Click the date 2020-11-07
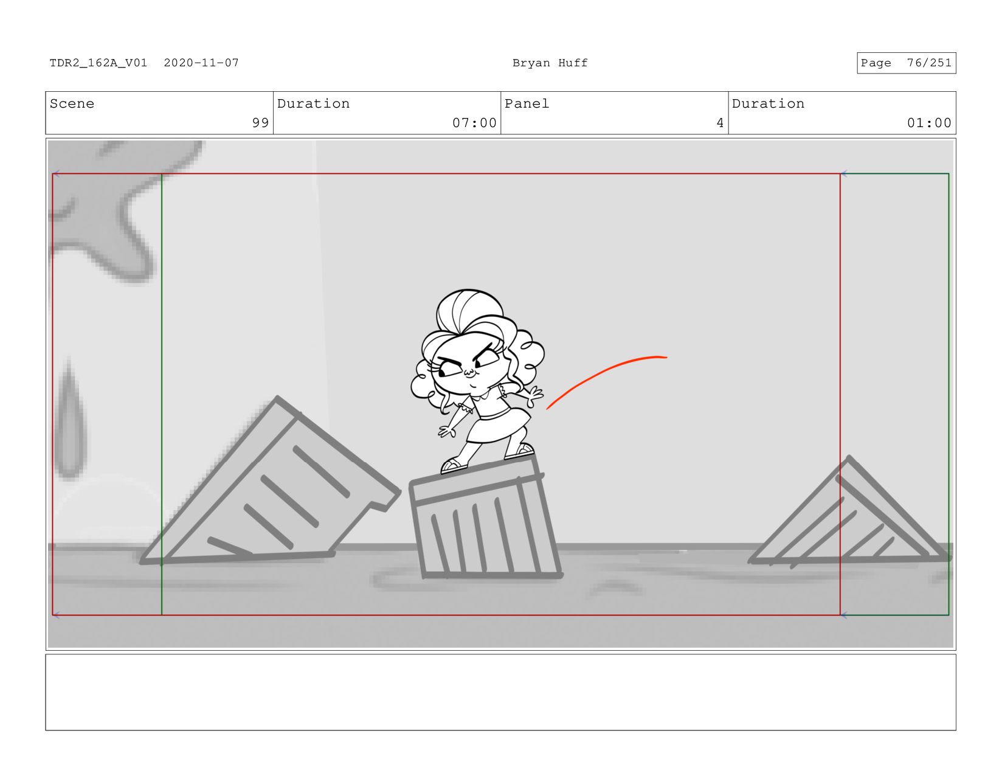This screenshot has height=776, width=1002. click(x=201, y=63)
